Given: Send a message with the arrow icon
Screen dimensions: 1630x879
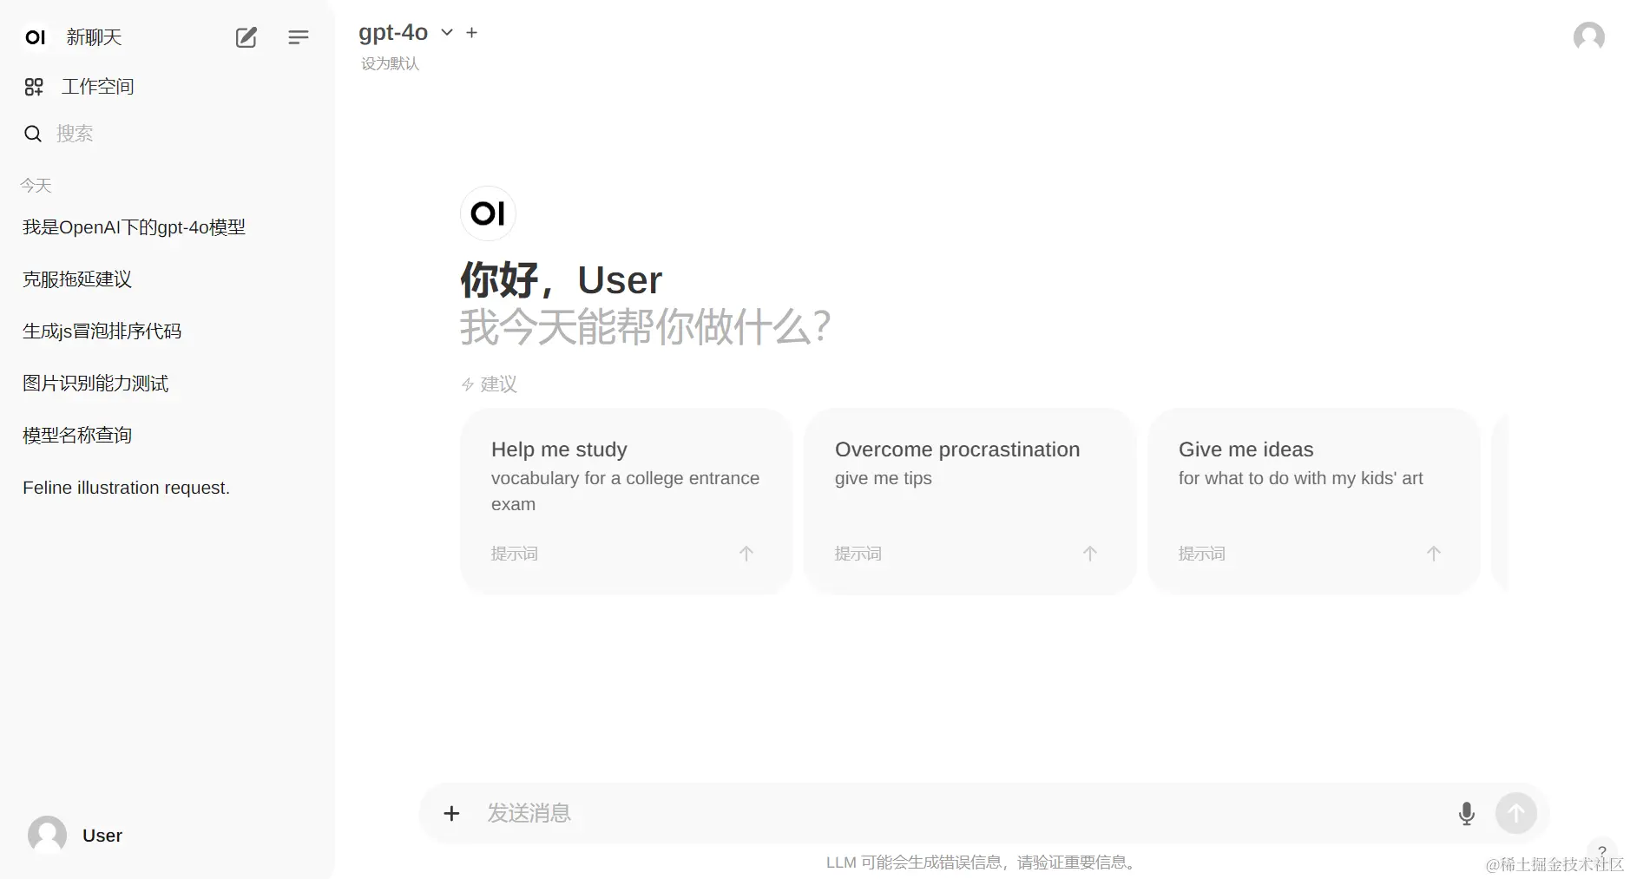Looking at the screenshot, I should click(1515, 813).
